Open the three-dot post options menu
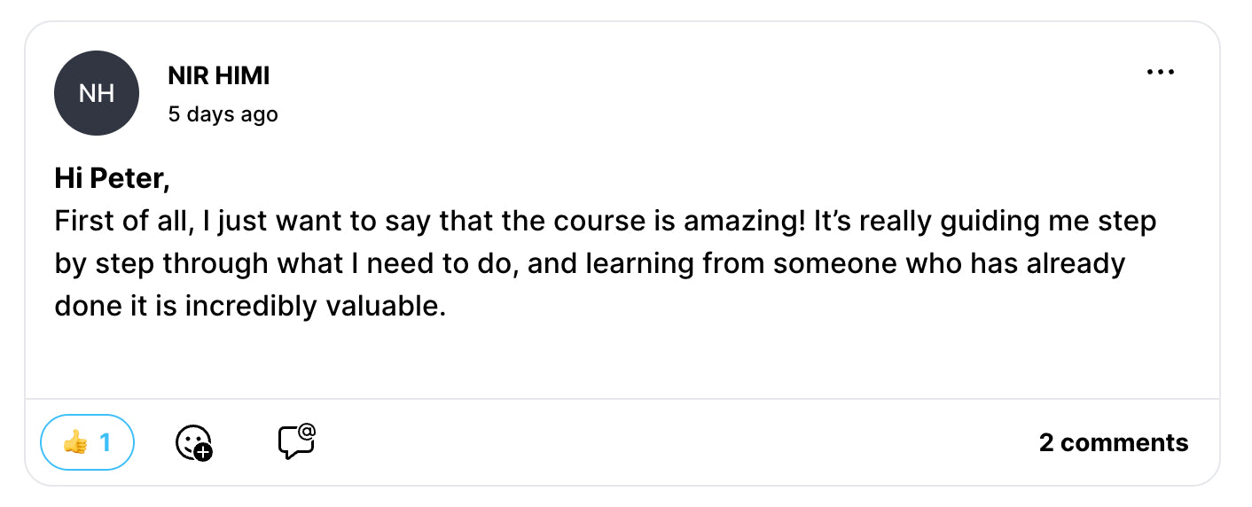The height and width of the screenshot is (507, 1252). (x=1160, y=74)
